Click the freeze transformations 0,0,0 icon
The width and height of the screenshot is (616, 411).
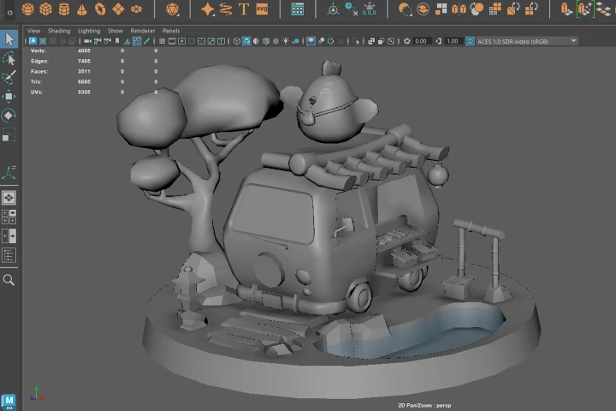[x=370, y=9]
